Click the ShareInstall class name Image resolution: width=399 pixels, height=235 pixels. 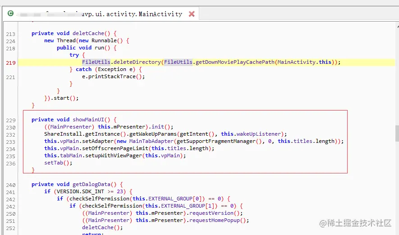pyautogui.click(x=63, y=134)
